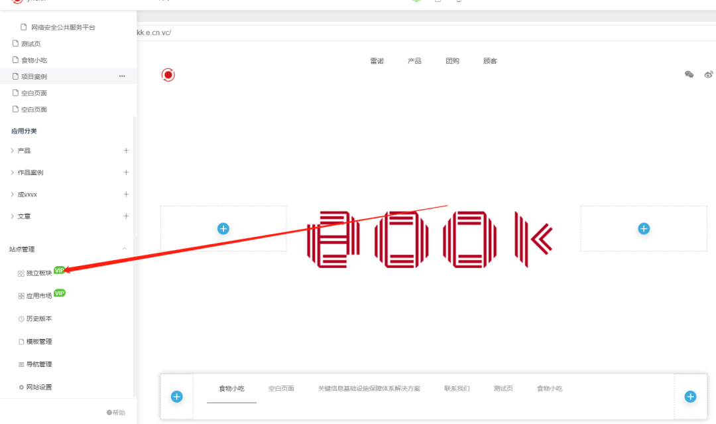Screen dimensions: 716x424
Task: Click the 独立板块 grid icon
Action: (21, 273)
